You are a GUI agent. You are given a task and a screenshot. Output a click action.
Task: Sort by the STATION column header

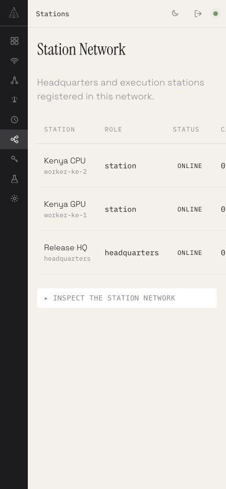coord(59,129)
